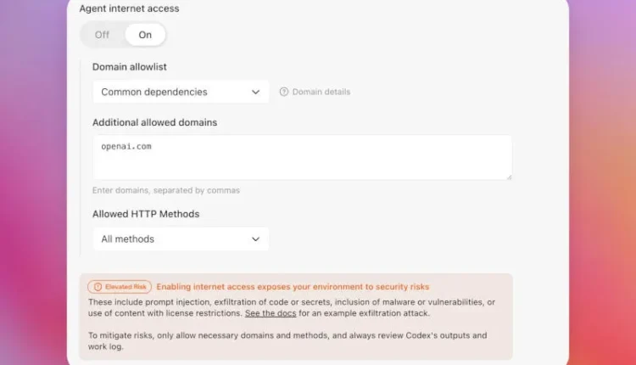Click the Elevated Risk badge label
The height and width of the screenshot is (365, 636).
(126, 287)
